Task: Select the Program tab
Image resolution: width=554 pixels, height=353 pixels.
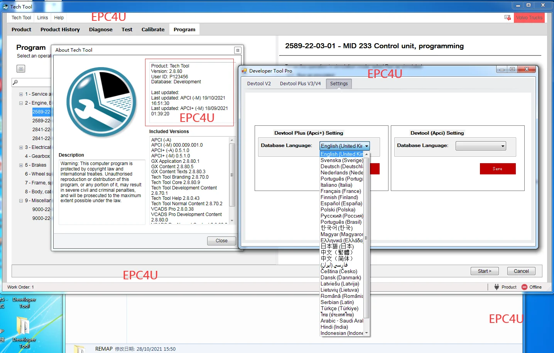Action: (184, 29)
